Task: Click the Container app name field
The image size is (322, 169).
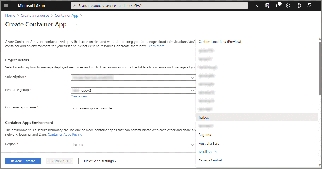Action: click(133, 108)
